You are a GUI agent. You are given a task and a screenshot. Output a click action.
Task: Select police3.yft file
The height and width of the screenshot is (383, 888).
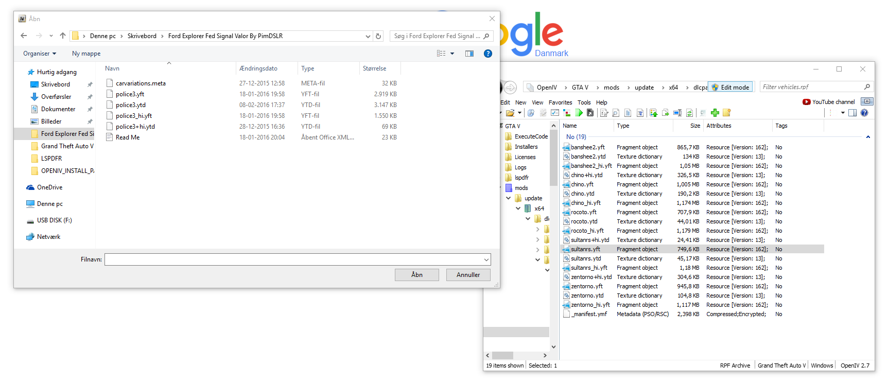(130, 94)
